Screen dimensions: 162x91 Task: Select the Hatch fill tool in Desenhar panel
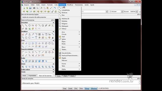tap(26, 29)
